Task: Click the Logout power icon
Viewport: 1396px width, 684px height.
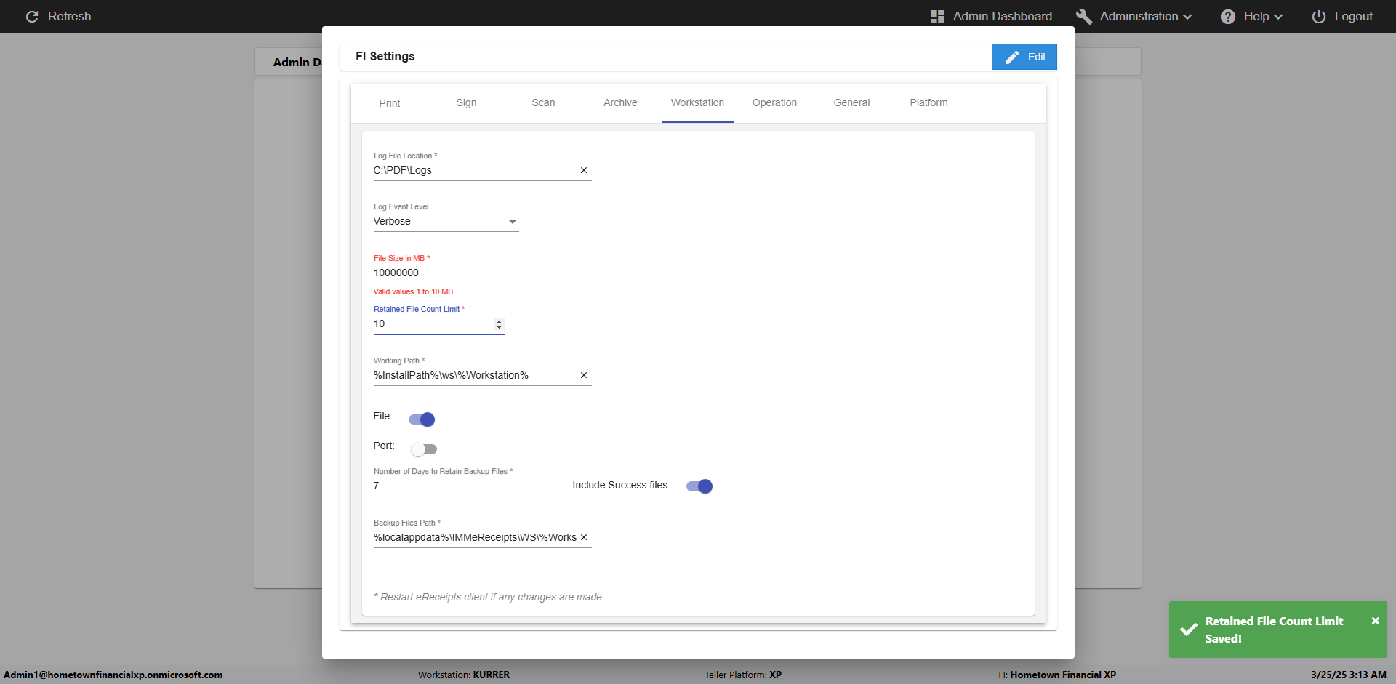Action: [x=1319, y=16]
